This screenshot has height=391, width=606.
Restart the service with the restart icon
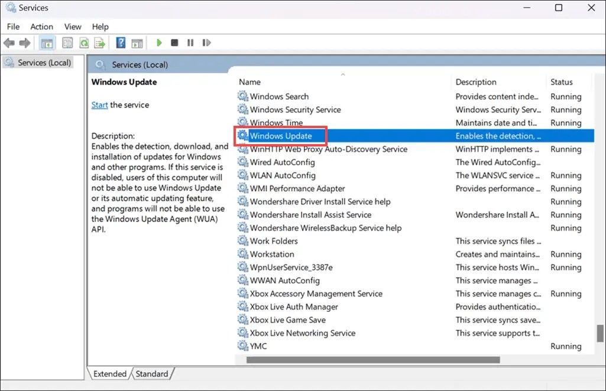206,43
